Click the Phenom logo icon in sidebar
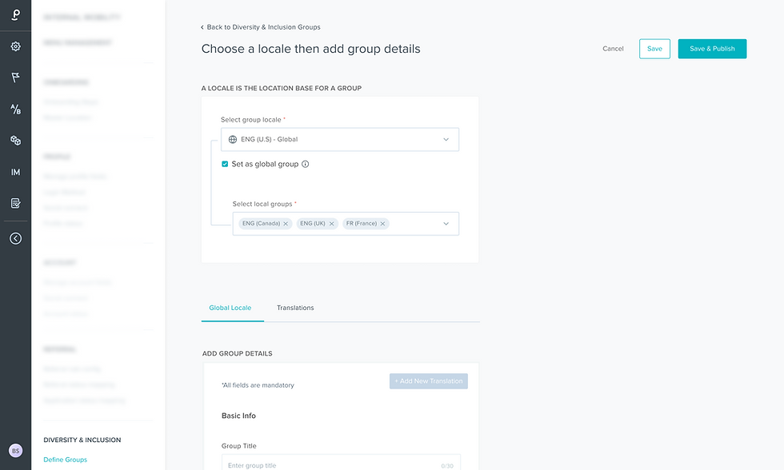This screenshot has height=470, width=784. click(15, 14)
